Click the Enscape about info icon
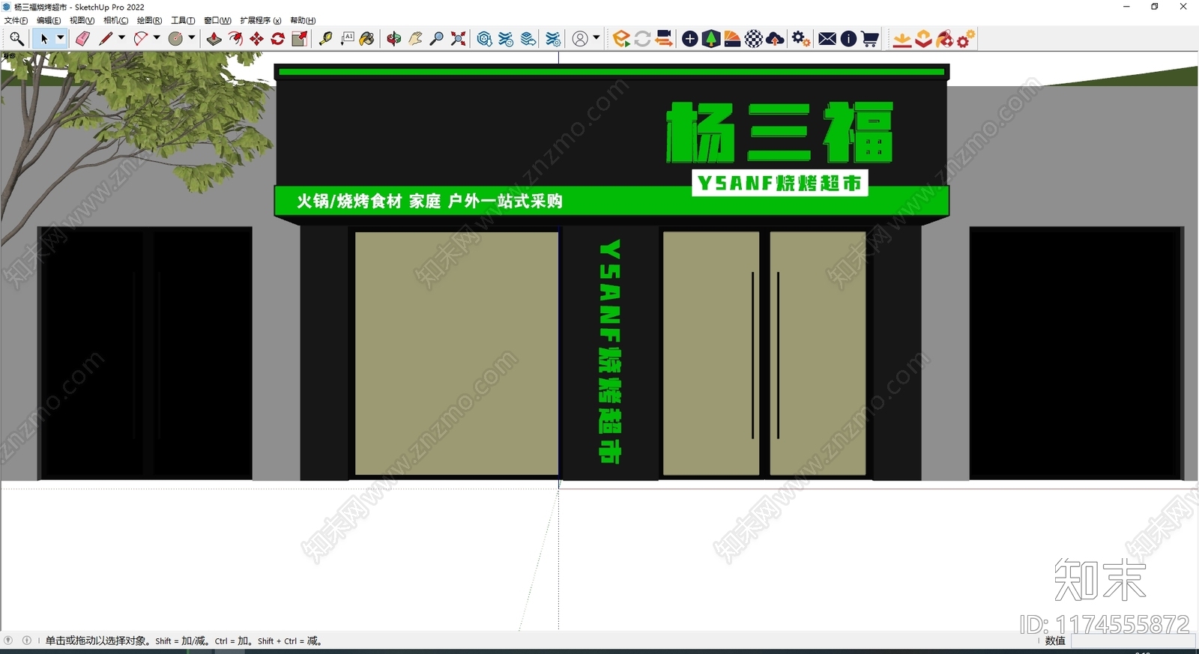 point(848,39)
